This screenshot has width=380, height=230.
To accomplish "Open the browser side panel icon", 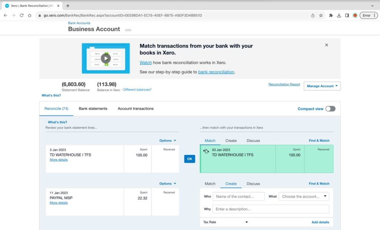I will click(347, 16).
